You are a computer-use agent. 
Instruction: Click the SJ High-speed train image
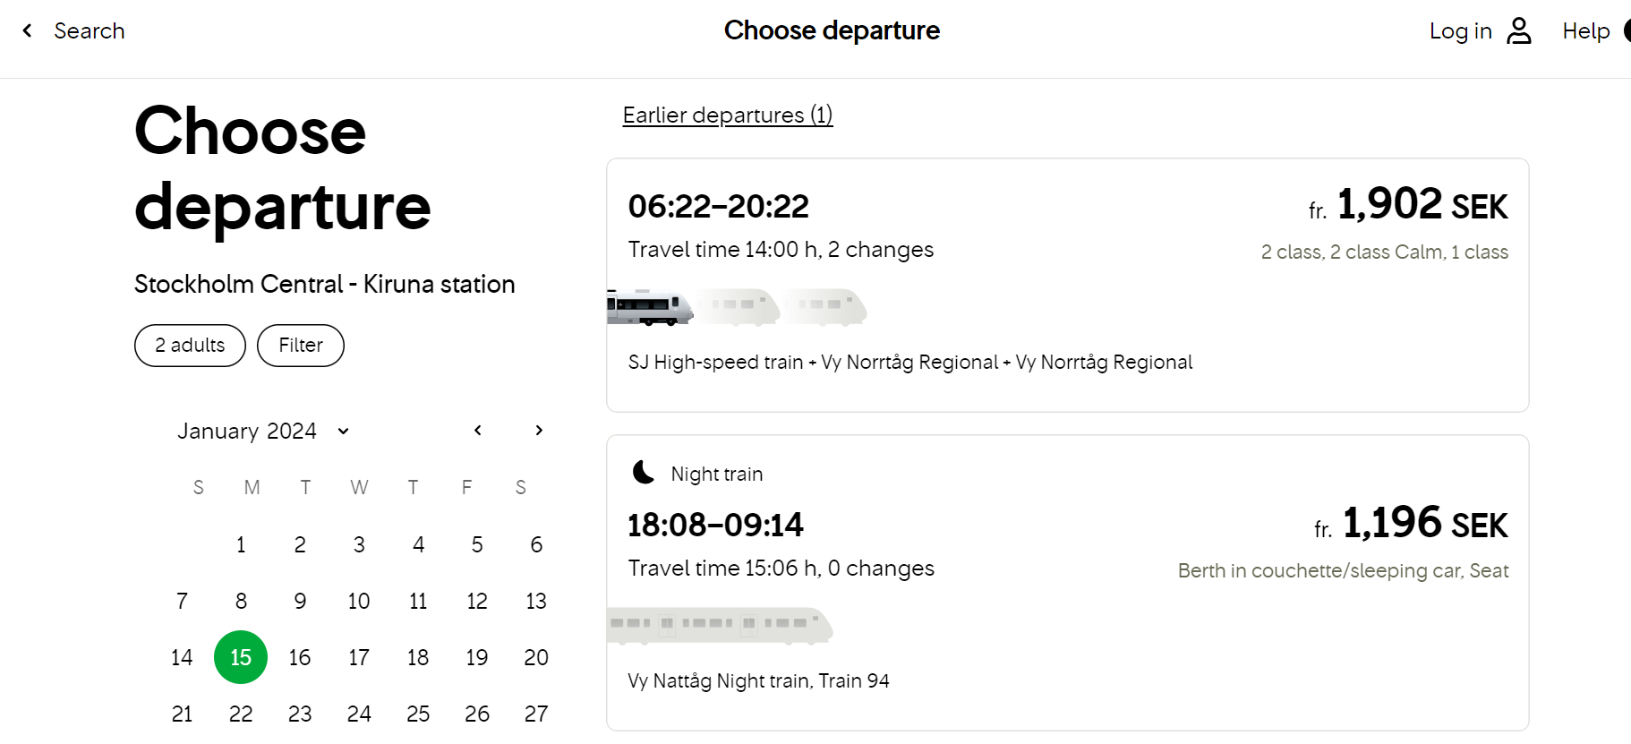tap(650, 307)
